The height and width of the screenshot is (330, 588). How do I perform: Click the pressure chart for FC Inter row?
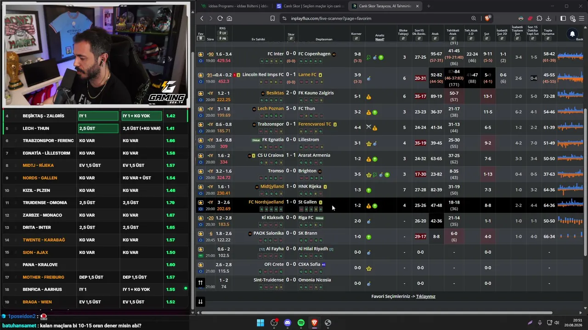[x=570, y=56]
